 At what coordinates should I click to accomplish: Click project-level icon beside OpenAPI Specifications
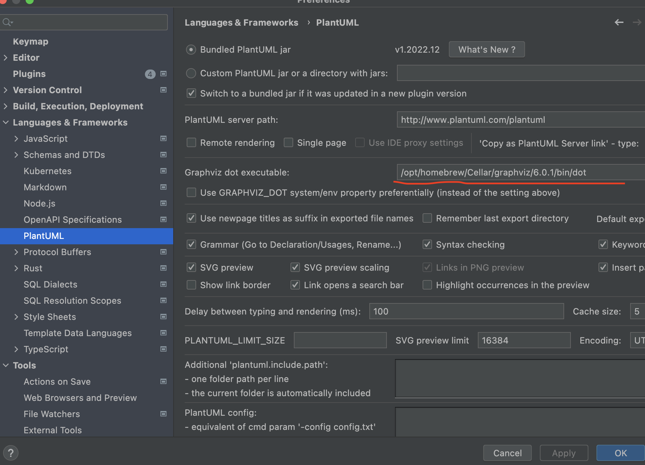pos(163,220)
